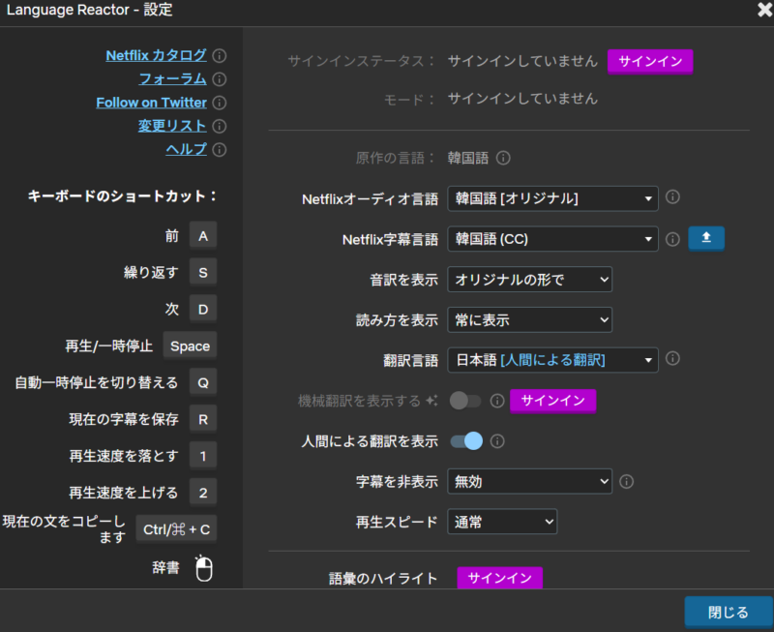Image resolution: width=774 pixels, height=632 pixels.
Task: Click the Q key for 自動一時停止
Action: click(203, 382)
